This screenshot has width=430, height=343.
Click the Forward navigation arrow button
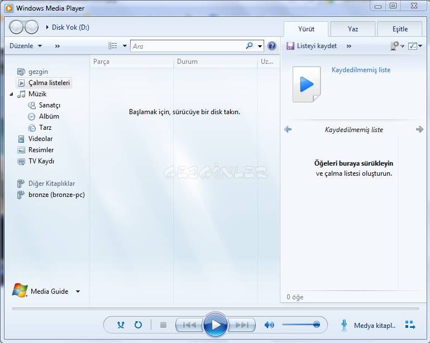click(31, 27)
